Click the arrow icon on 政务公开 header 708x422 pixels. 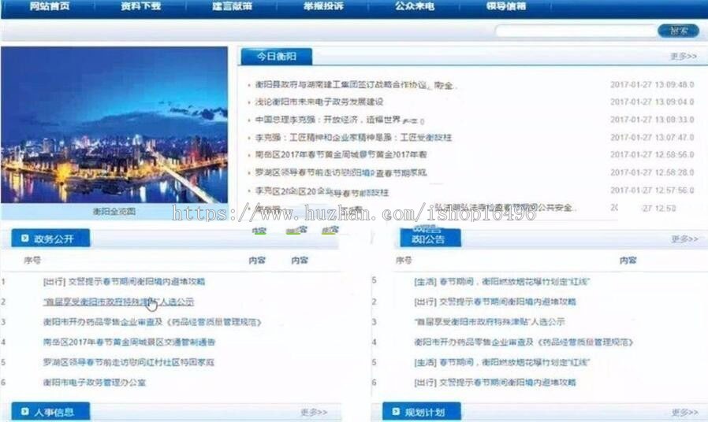point(24,238)
